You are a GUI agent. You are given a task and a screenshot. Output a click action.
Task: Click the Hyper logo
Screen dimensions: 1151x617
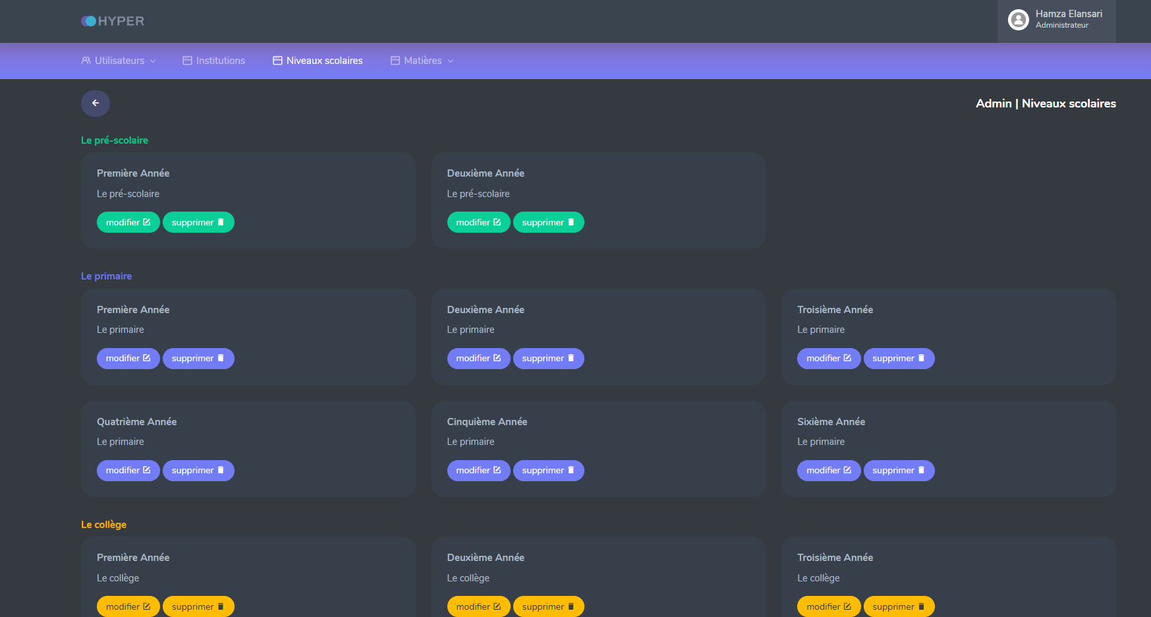113,21
